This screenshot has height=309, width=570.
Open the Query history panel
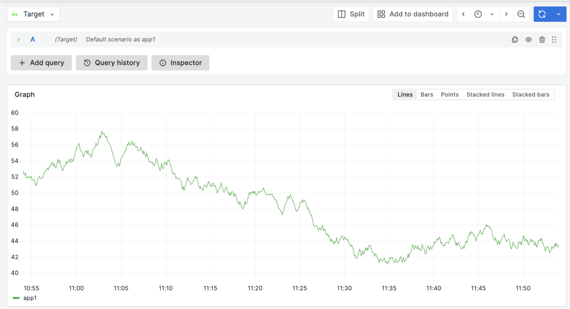111,63
